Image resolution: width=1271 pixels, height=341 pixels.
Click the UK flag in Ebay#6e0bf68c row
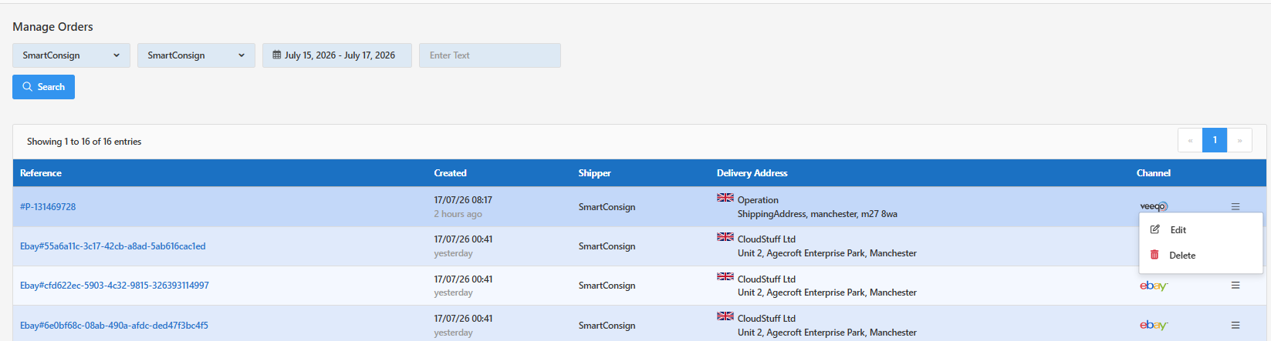[725, 316]
